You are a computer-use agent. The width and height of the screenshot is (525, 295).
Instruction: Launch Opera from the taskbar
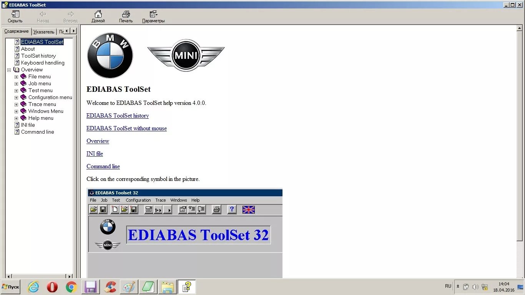click(x=52, y=287)
